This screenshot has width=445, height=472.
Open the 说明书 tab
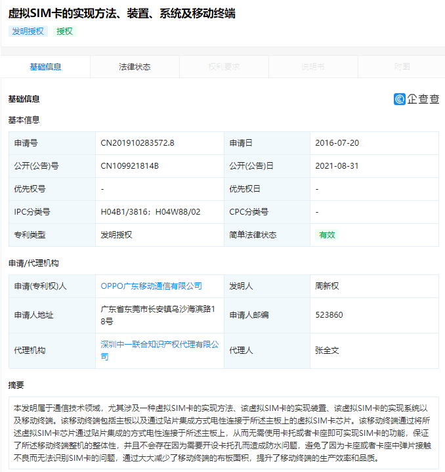tap(313, 66)
